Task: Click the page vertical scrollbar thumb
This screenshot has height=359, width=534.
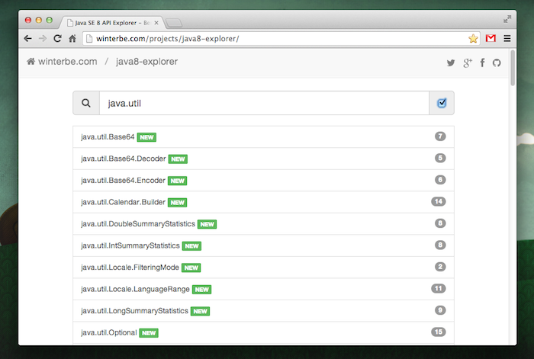Action: pyautogui.click(x=513, y=68)
